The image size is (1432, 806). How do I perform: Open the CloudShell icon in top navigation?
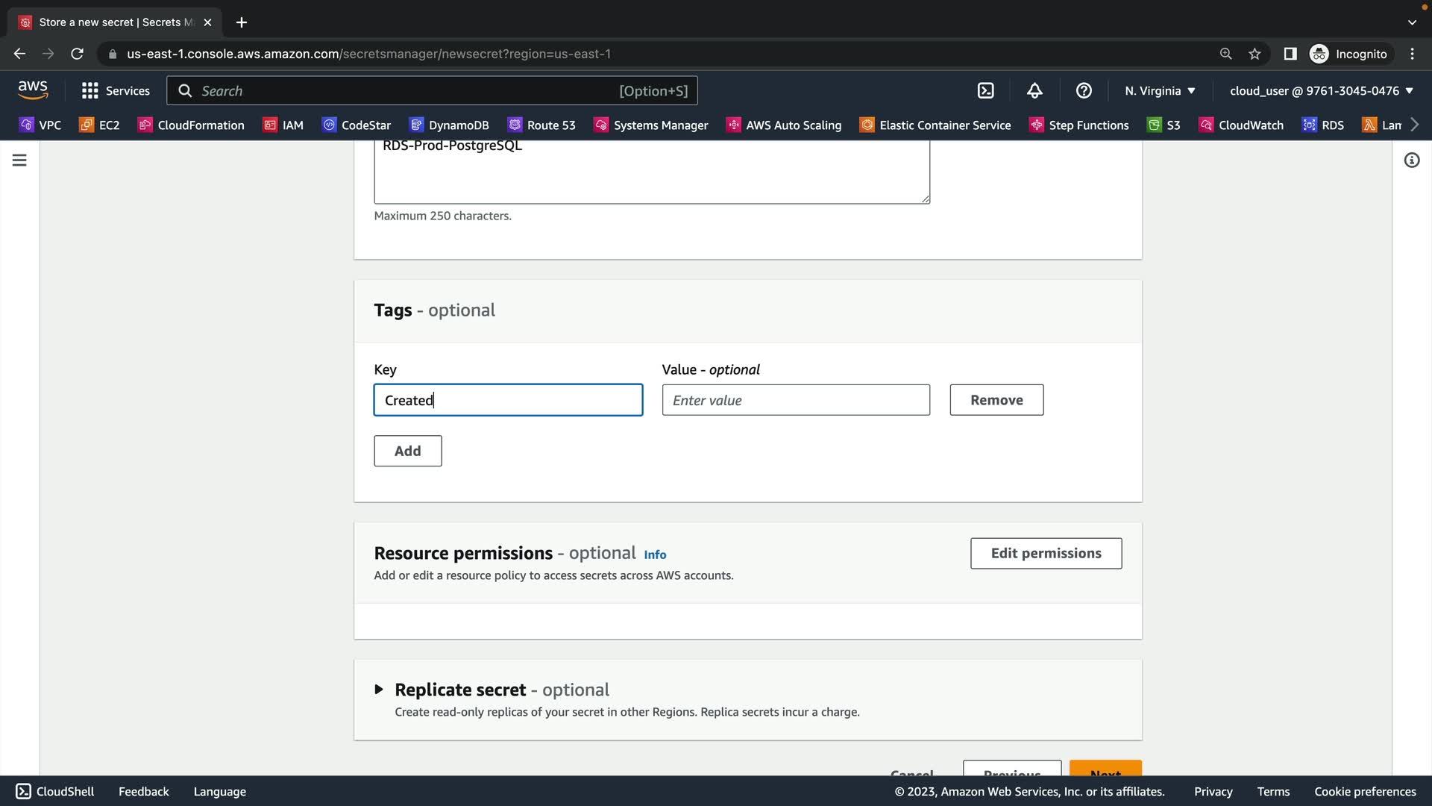985,90
